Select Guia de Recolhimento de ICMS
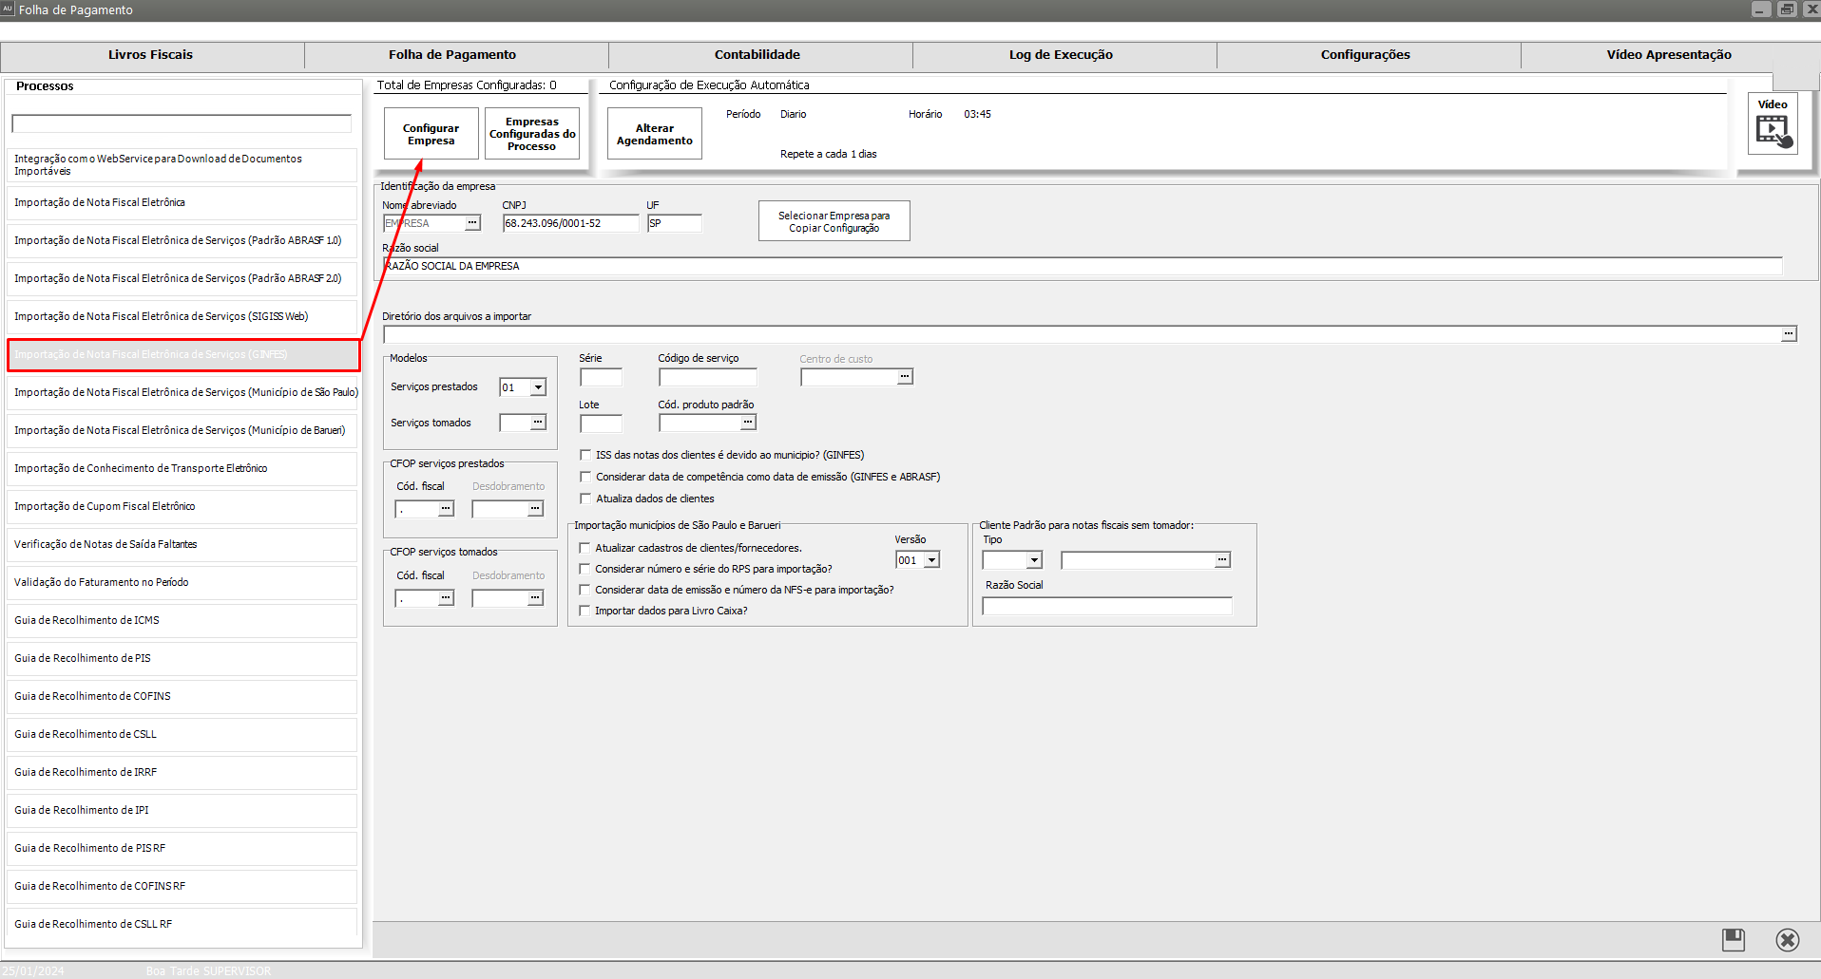This screenshot has width=1821, height=979. click(x=182, y=620)
